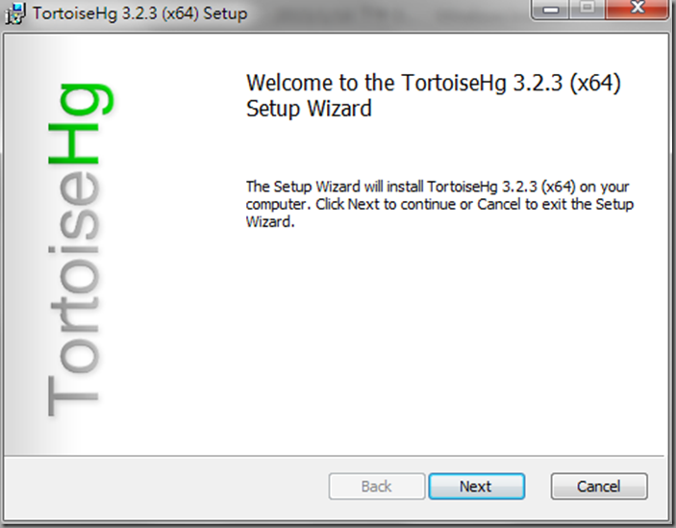Close the setup window with the X
Viewport: 676px width, 528px height.
[x=637, y=9]
